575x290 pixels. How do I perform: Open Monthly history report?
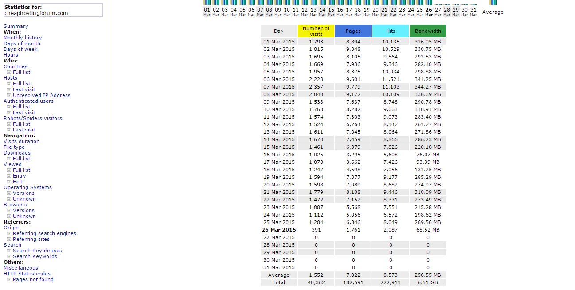tap(23, 38)
